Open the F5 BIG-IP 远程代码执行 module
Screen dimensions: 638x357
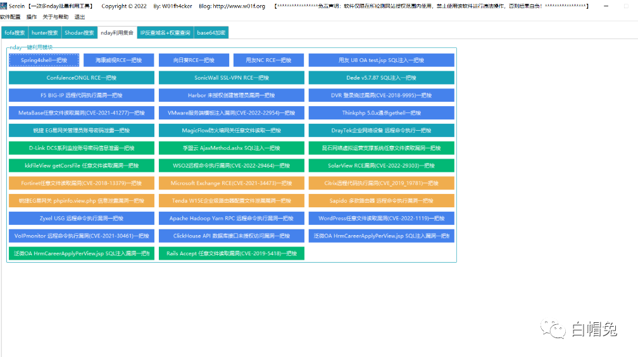[82, 95]
